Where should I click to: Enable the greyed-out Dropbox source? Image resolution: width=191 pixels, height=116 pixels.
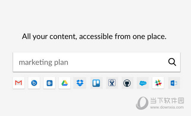(80, 83)
